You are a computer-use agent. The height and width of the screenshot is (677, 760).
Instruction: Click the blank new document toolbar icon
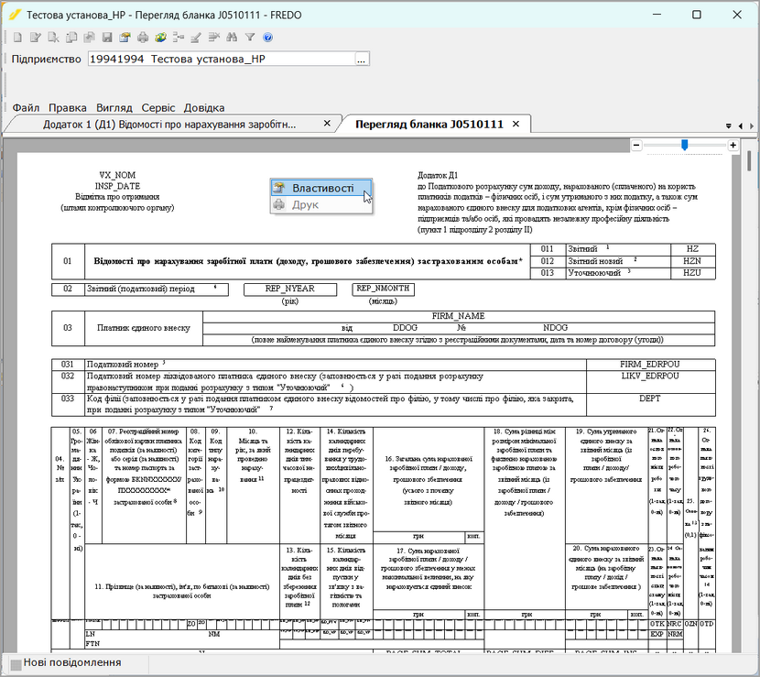(x=17, y=38)
